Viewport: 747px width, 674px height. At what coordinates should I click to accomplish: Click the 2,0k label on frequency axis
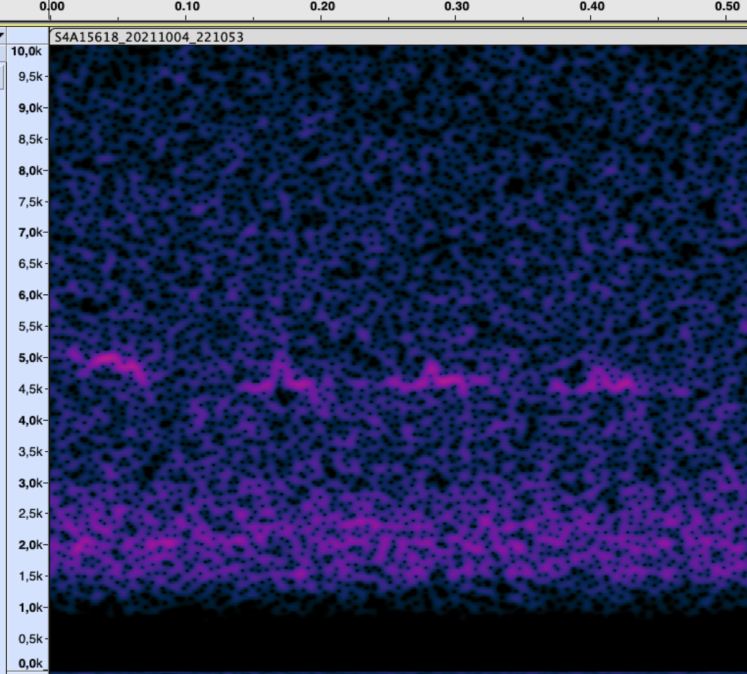(x=27, y=545)
